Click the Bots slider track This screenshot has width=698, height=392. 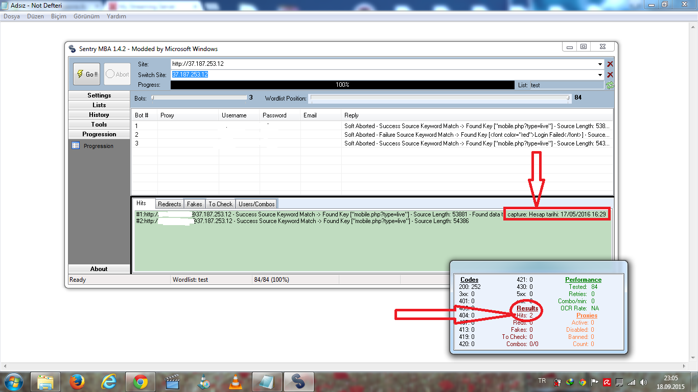click(198, 97)
